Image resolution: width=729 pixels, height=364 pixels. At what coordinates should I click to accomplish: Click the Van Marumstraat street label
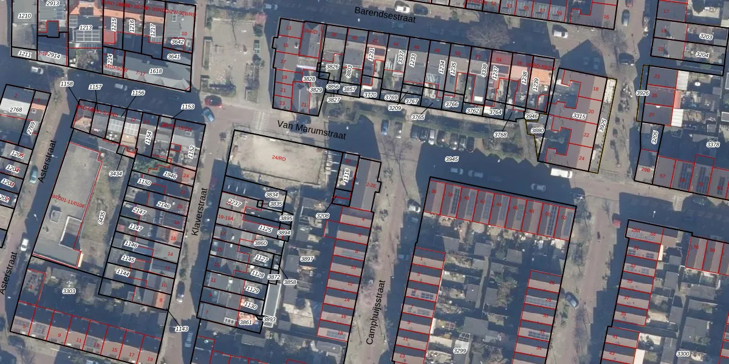click(311, 130)
